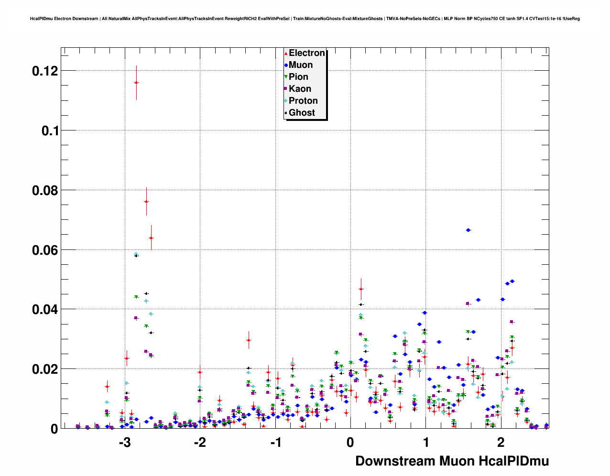Select the Kaon label in the legend

pyautogui.click(x=300, y=89)
